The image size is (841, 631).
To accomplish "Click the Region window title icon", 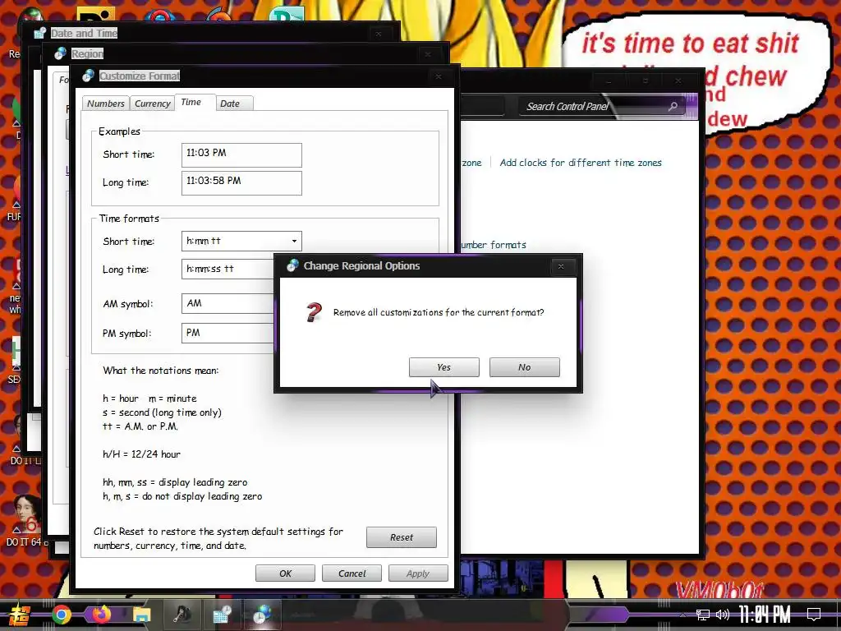I will point(61,53).
